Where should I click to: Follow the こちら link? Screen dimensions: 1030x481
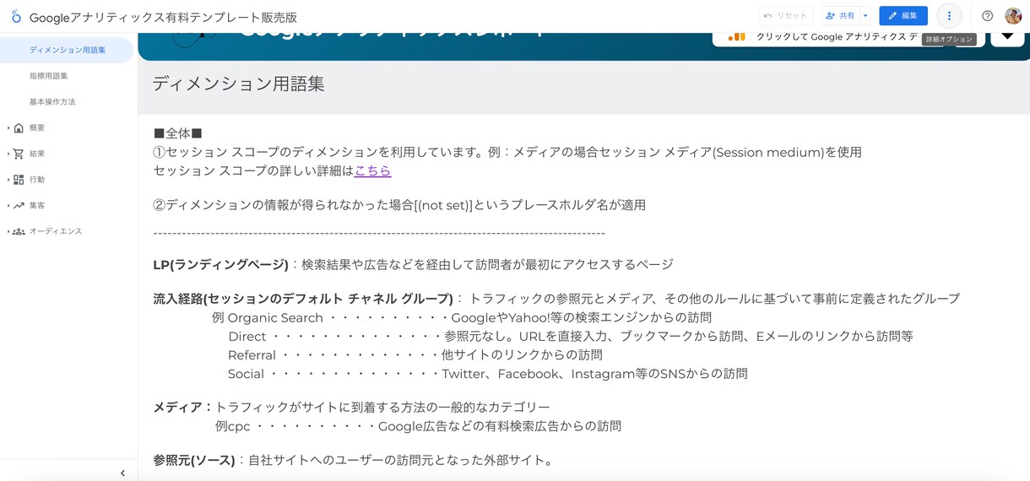(x=372, y=170)
